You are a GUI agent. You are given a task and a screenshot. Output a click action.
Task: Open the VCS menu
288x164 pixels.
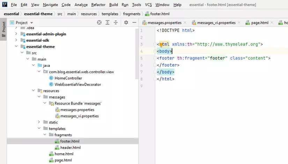(148, 5)
